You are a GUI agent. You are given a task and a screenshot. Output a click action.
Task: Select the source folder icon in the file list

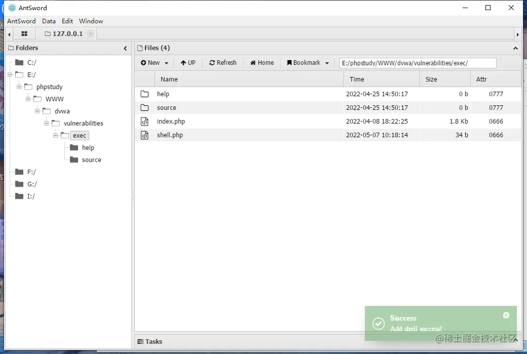point(144,108)
